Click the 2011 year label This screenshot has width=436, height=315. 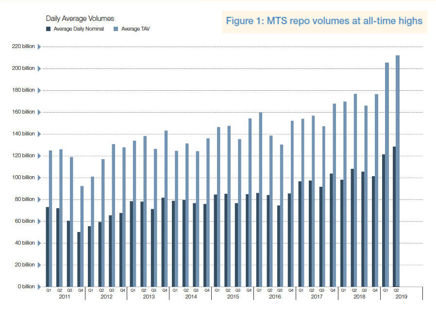pyautogui.click(x=65, y=297)
